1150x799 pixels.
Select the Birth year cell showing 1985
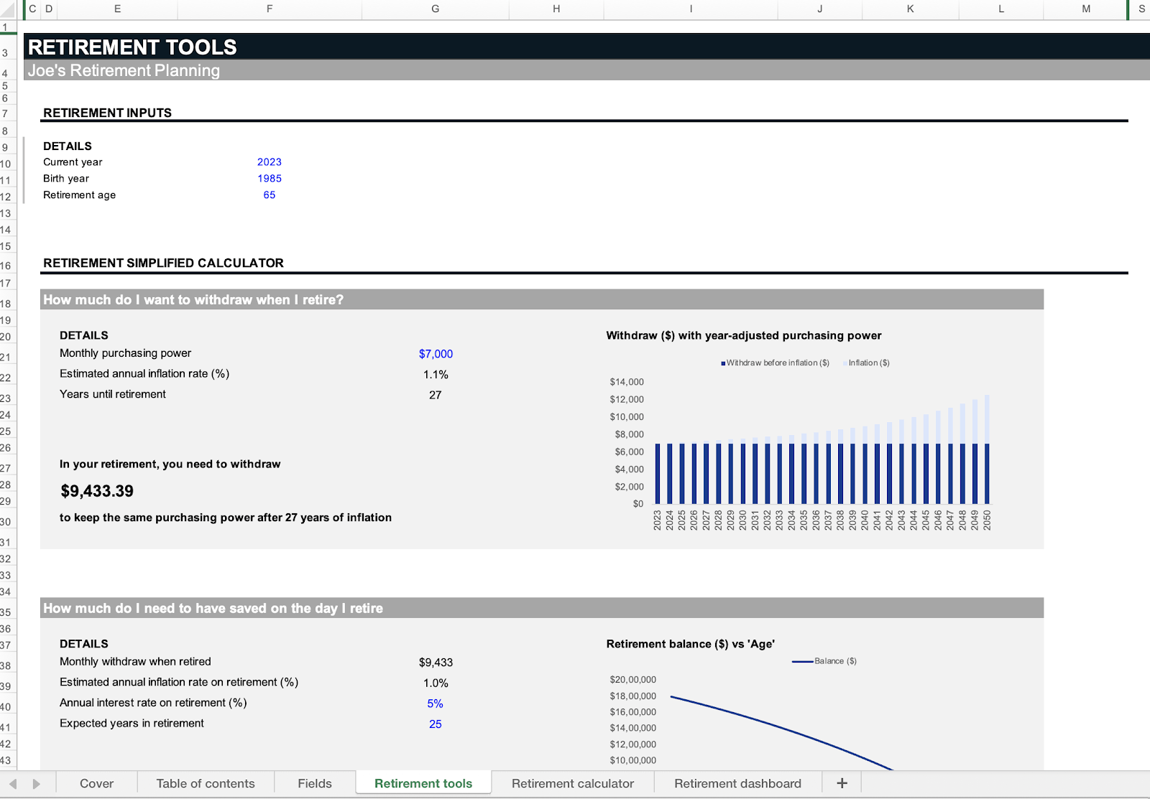pos(270,179)
